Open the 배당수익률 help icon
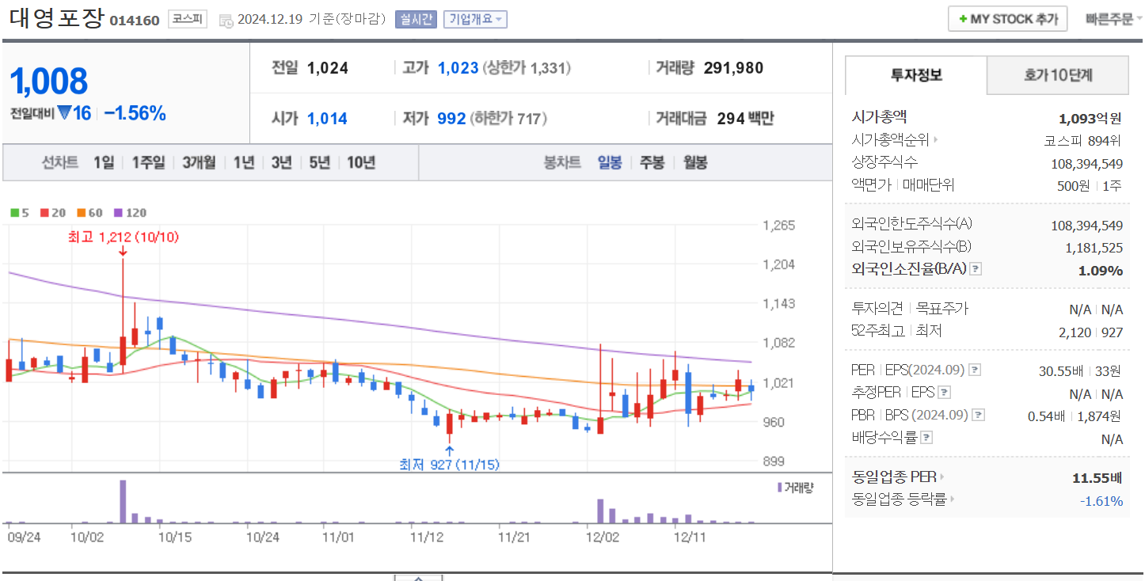The height and width of the screenshot is (581, 1145). point(925,435)
